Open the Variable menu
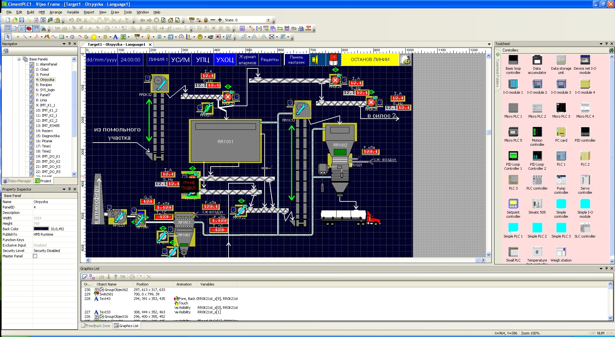This screenshot has width=615, height=337. (73, 12)
